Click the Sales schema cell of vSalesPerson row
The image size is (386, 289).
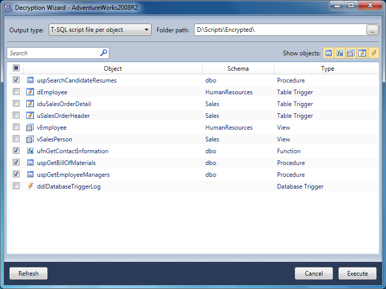tap(212, 139)
